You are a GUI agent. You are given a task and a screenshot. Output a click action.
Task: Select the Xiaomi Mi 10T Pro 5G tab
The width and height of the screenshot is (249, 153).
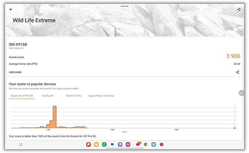(22, 96)
